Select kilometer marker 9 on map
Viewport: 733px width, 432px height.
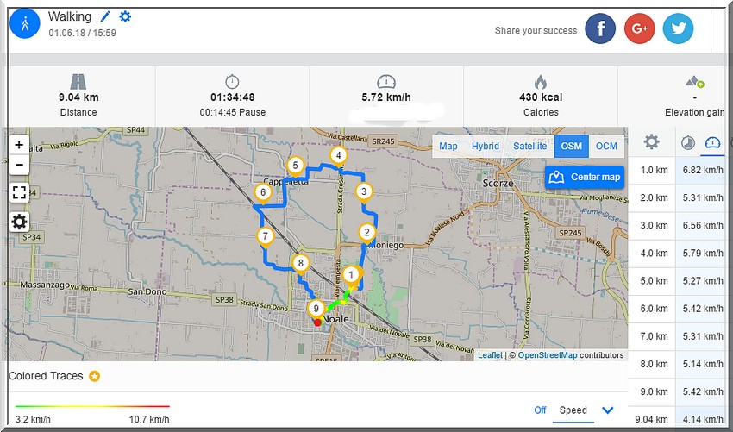pyautogui.click(x=316, y=310)
